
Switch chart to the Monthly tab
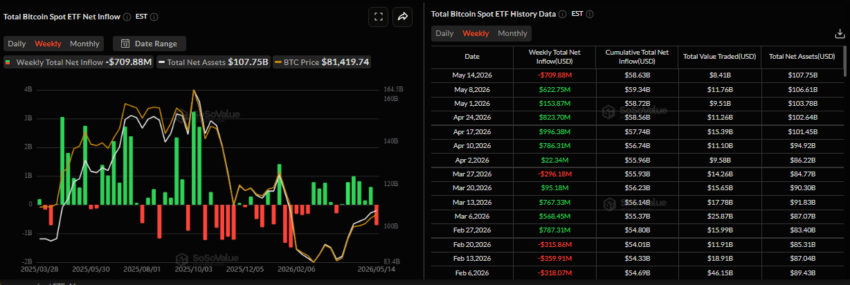(84, 44)
